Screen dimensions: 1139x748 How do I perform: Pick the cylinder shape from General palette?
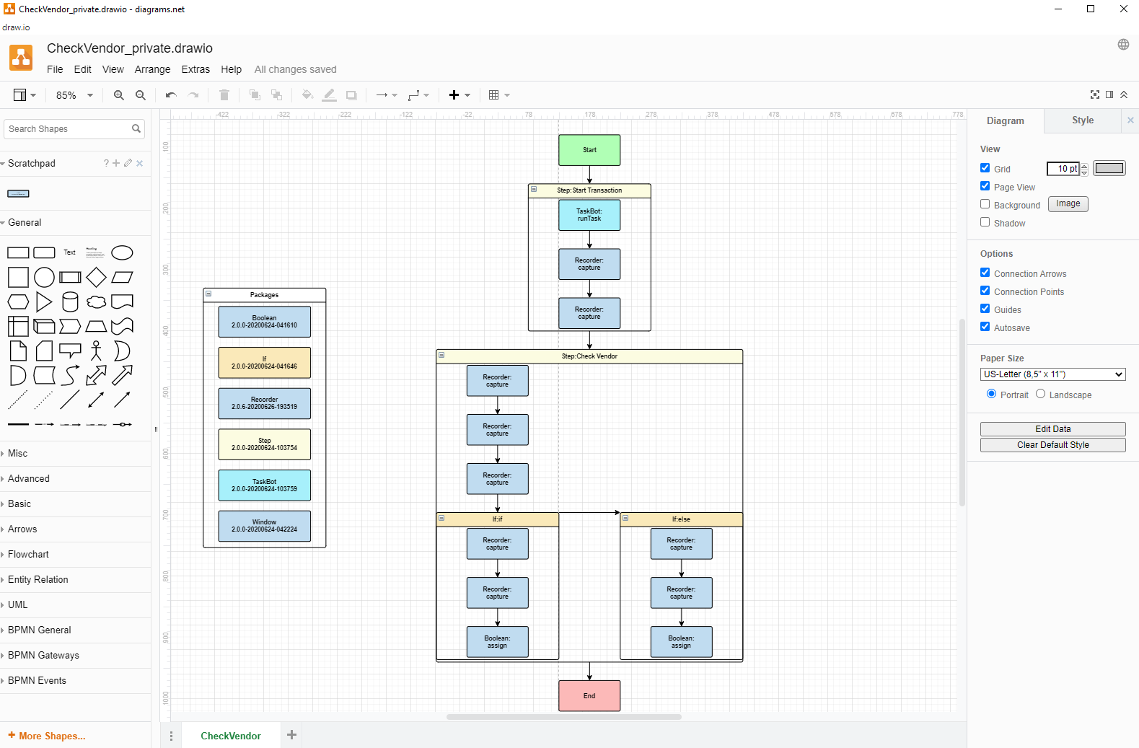pos(70,302)
